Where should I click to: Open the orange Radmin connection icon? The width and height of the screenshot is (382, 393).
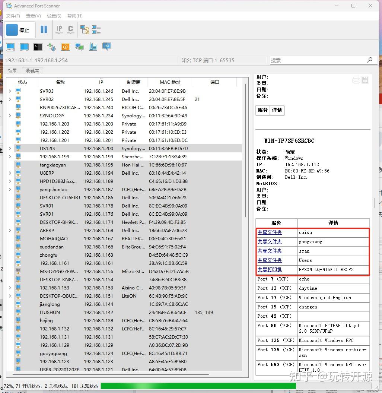click(x=66, y=47)
